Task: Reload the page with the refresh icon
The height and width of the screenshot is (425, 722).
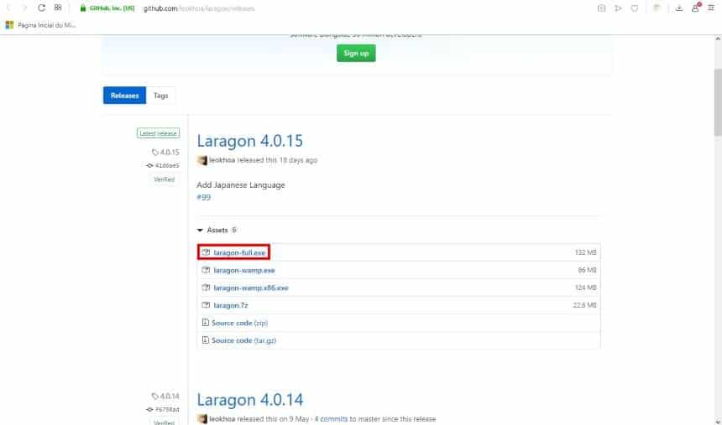Action: (41, 8)
